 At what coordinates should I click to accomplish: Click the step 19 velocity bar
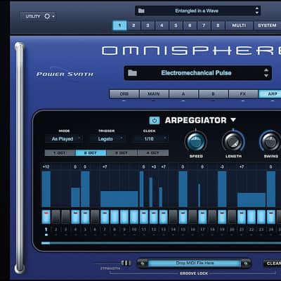click(222, 189)
